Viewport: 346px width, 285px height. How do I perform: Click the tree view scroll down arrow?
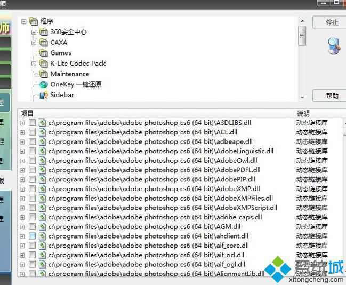[302, 97]
